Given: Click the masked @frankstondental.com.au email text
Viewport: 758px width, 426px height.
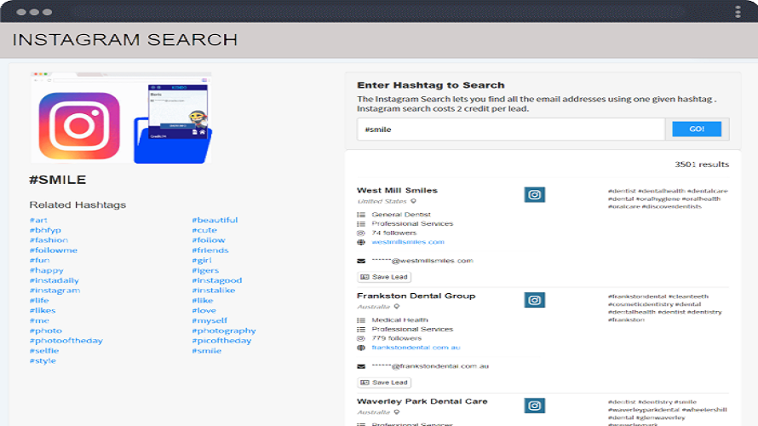Looking at the screenshot, I should [x=430, y=366].
